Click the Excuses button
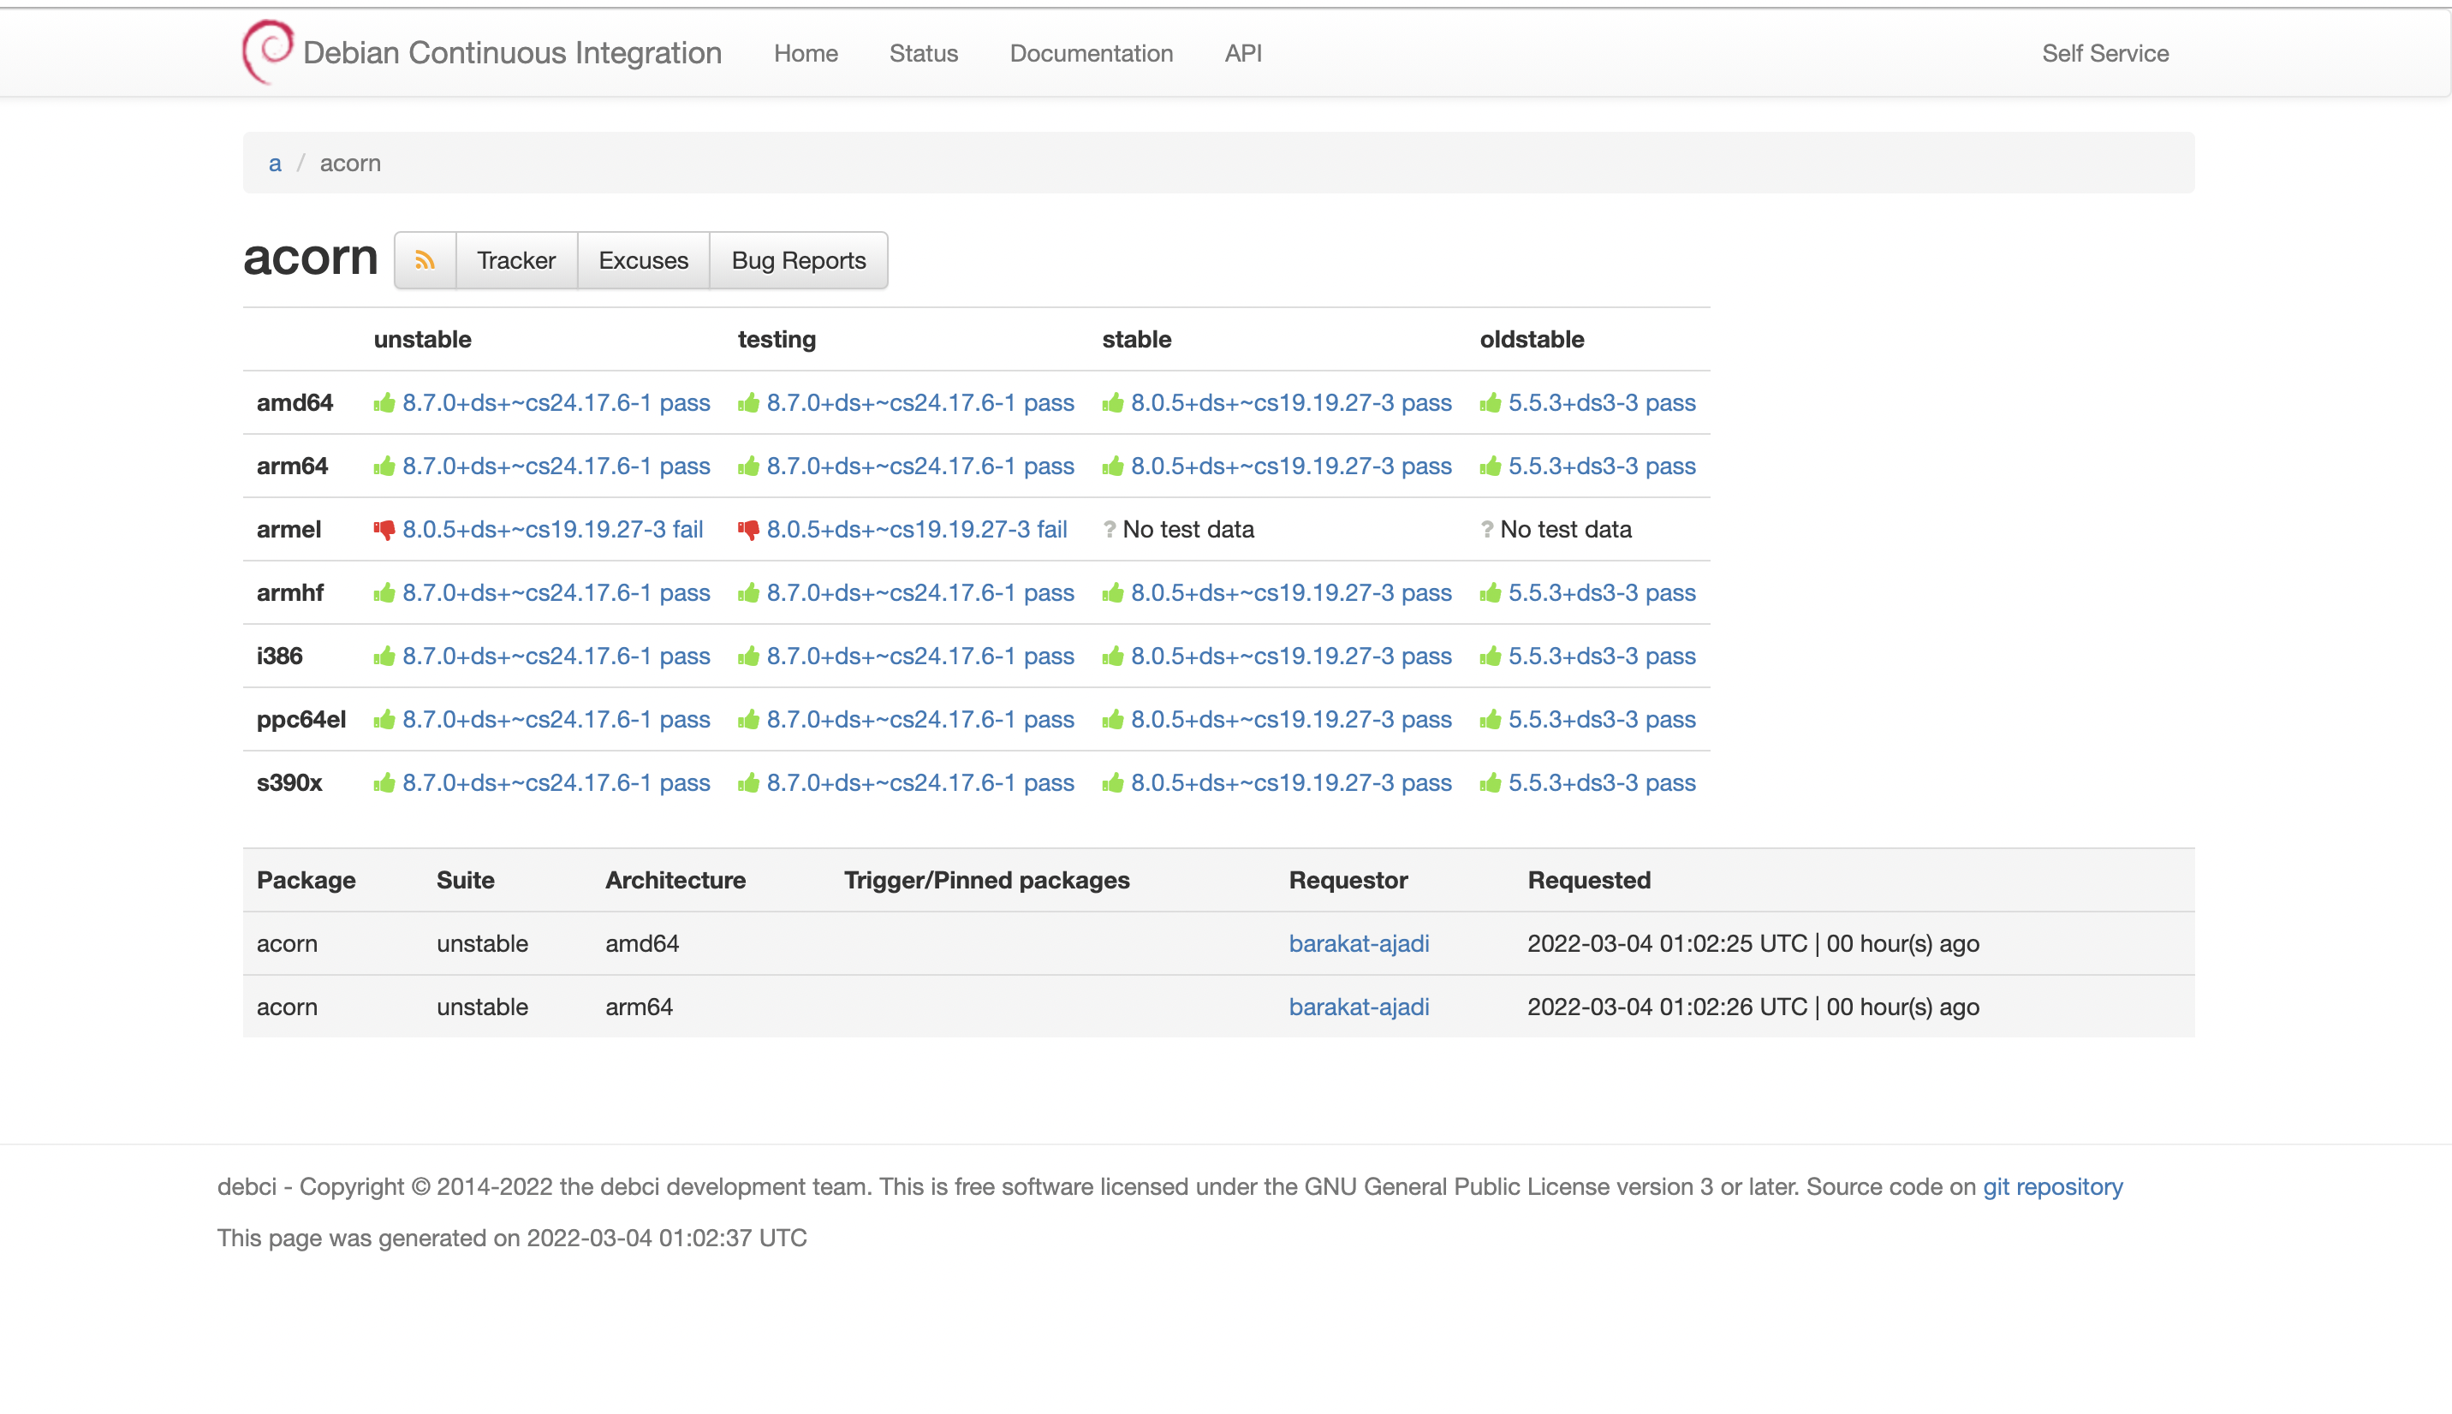2452x1414 pixels. pos(644,260)
